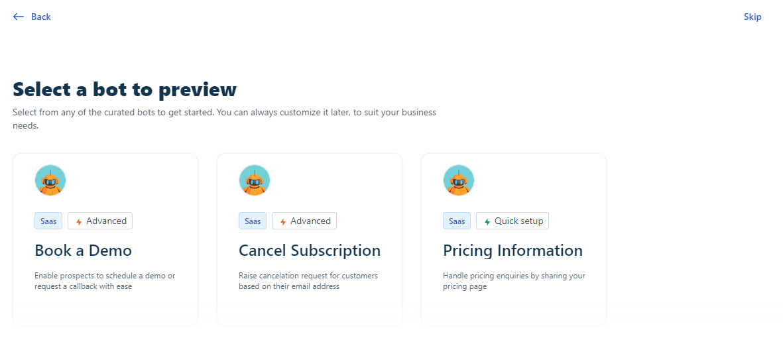Open the Book a Demo bot title
This screenshot has height=342, width=783.
84,250
